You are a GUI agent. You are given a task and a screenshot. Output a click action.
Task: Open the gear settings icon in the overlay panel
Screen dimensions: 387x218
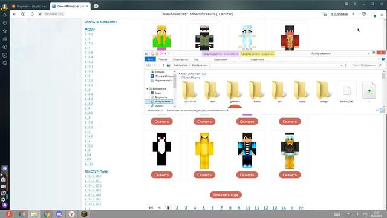4,199
